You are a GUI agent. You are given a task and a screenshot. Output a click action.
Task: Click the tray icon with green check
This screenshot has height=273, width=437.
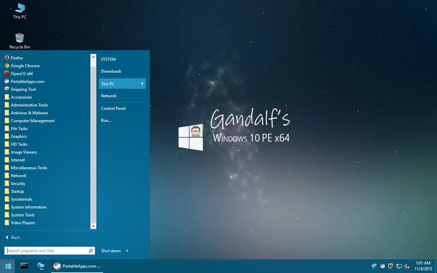[x=391, y=266]
